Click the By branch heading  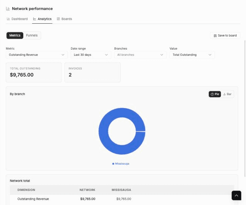[x=17, y=94]
